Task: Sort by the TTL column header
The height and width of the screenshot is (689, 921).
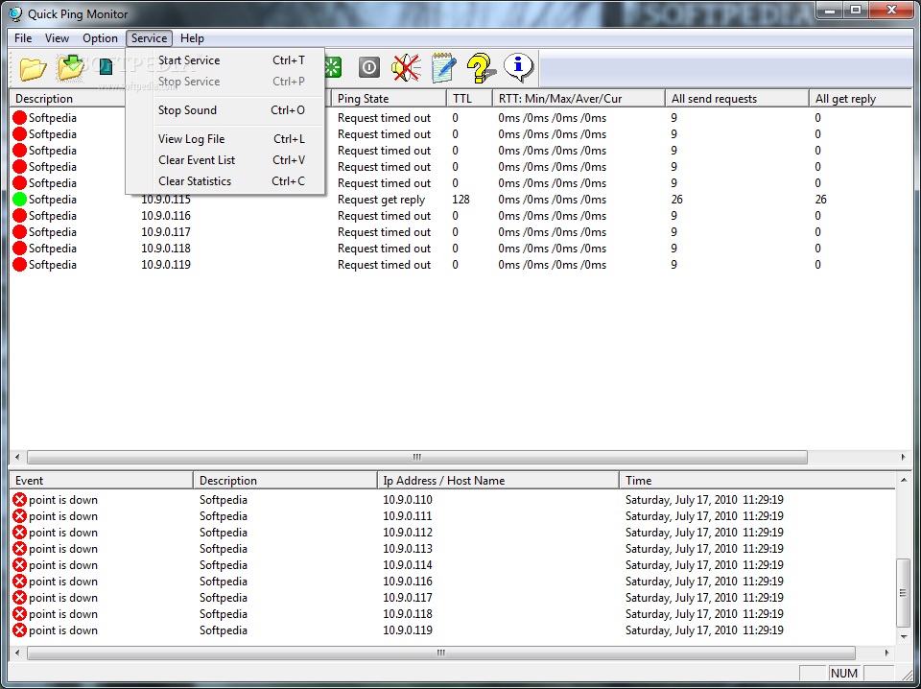Action: click(x=469, y=99)
